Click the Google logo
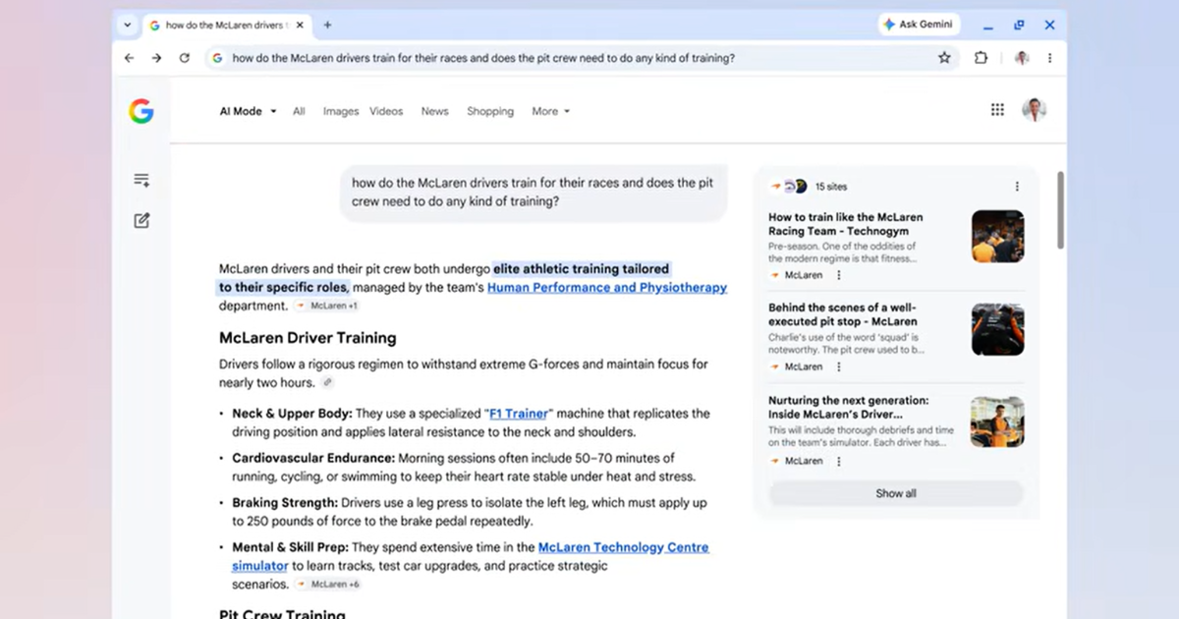This screenshot has height=619, width=1179. coord(141,111)
